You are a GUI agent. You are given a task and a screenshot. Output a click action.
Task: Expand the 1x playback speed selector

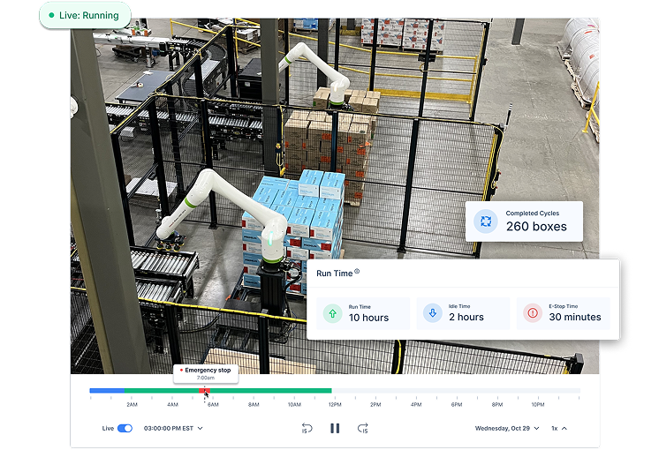559,429
